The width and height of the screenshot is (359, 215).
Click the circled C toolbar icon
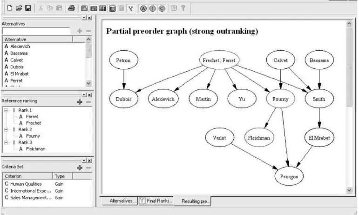[x=162, y=9]
